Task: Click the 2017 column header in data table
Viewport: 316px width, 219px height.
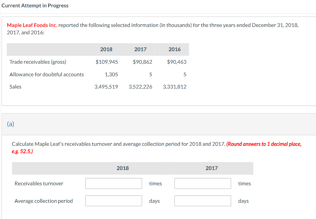Action: click(141, 49)
